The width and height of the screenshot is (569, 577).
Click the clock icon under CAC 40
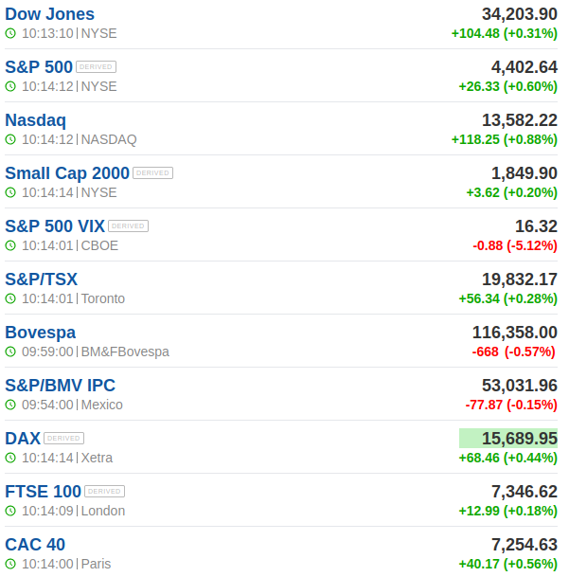[x=10, y=564]
